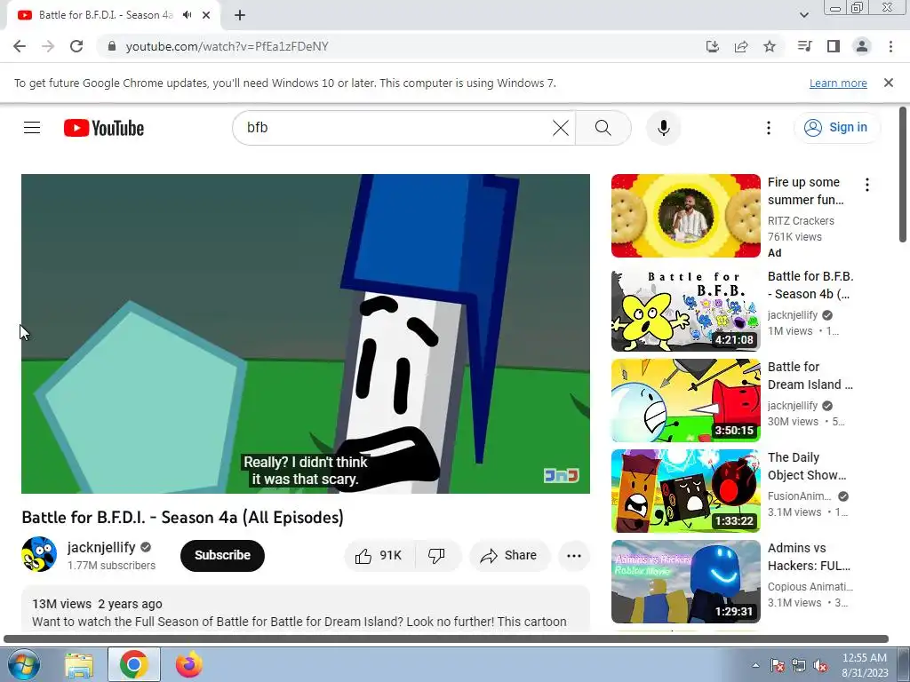Viewport: 910px width, 682px height.
Task: Subscribe to jacknjellify channel
Action: click(222, 556)
